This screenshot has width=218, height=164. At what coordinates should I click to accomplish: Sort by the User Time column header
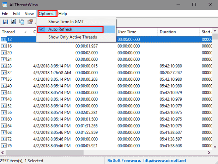tap(137, 32)
